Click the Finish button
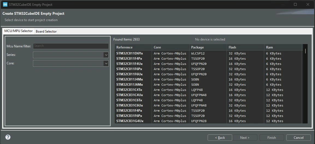This screenshot has height=144, width=315. 272,137
